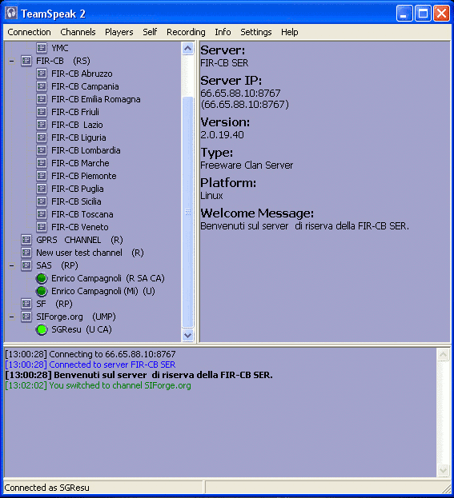The width and height of the screenshot is (454, 498).
Task: Click Enrico Campagnoli (R SA CA) status light
Action: pyautogui.click(x=42, y=278)
